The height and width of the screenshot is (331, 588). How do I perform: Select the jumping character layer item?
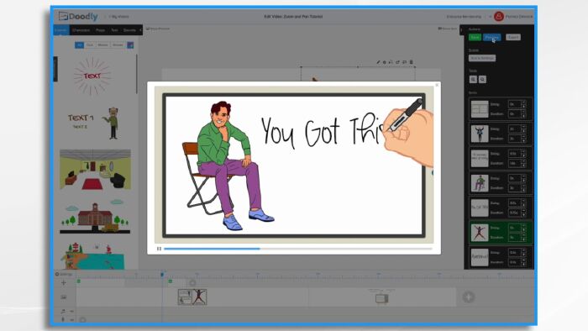point(501,233)
